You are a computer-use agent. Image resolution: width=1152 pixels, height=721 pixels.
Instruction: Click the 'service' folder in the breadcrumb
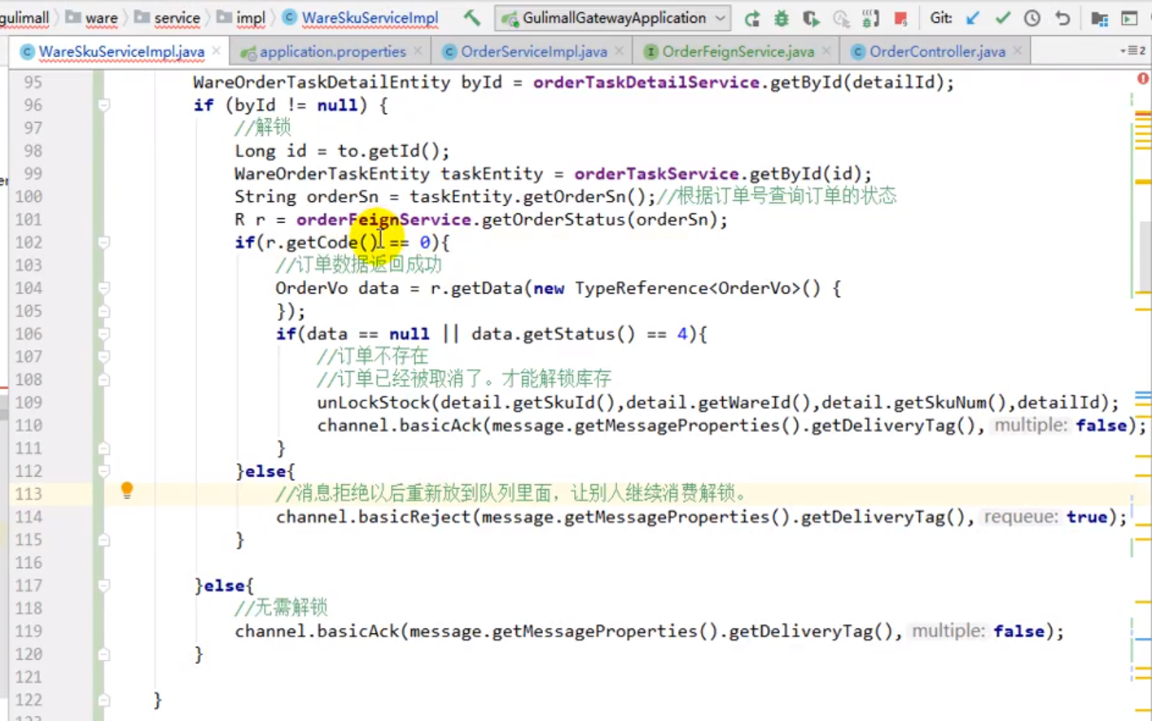tap(177, 17)
